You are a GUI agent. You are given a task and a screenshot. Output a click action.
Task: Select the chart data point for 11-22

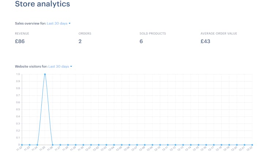pyautogui.click(x=22, y=145)
